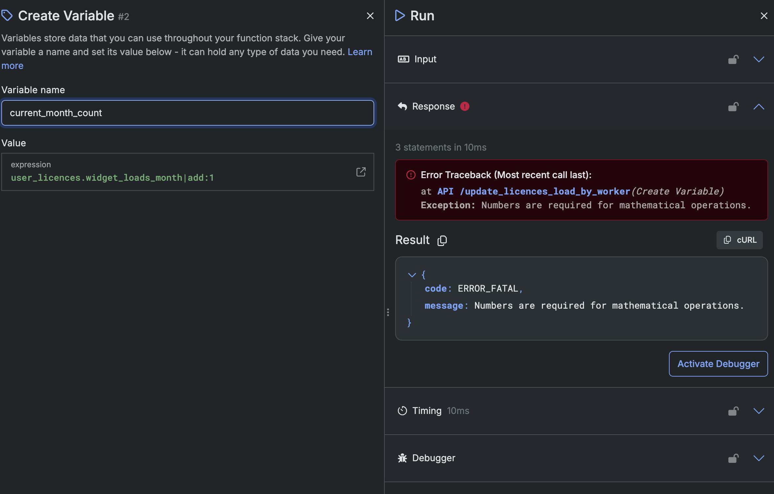Toggle the Debugger section lock
Screen dimensions: 774x494
733,458
